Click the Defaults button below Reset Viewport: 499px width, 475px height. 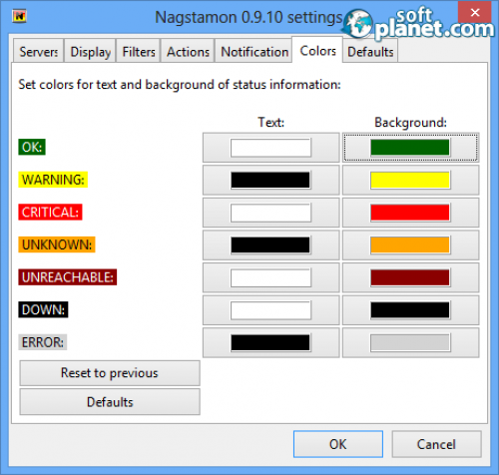tap(110, 402)
